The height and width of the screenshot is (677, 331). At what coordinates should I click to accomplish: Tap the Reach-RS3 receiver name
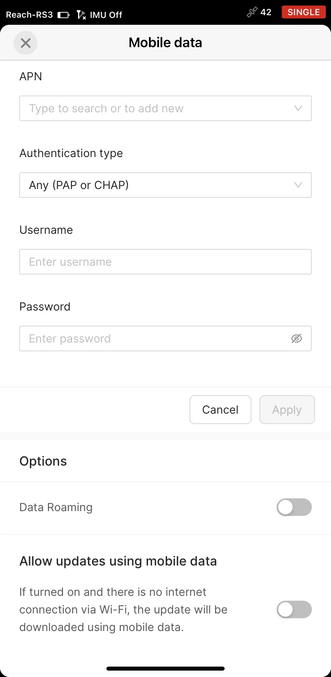tap(29, 15)
